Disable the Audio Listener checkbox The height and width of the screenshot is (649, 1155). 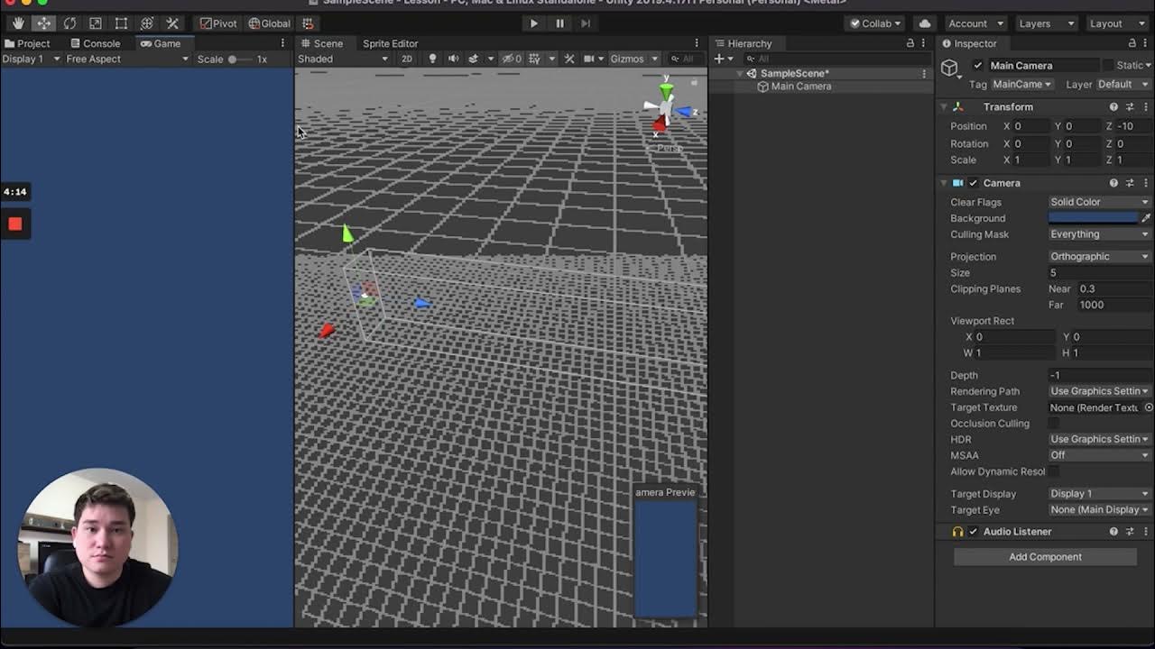tap(973, 532)
